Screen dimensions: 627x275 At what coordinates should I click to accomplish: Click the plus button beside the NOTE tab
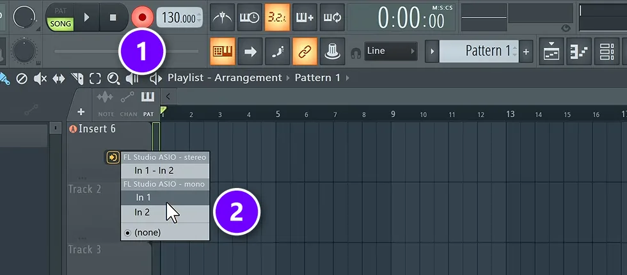tap(81, 112)
